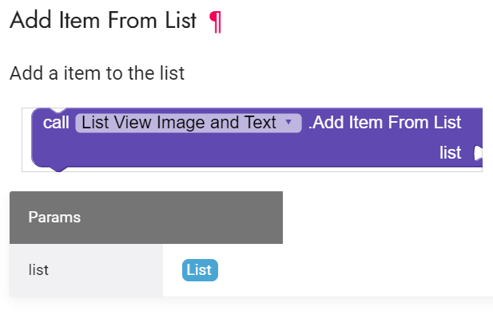Click the pink pilcrow permalink icon
Screen dimensions: 493x322
pyautogui.click(x=216, y=22)
